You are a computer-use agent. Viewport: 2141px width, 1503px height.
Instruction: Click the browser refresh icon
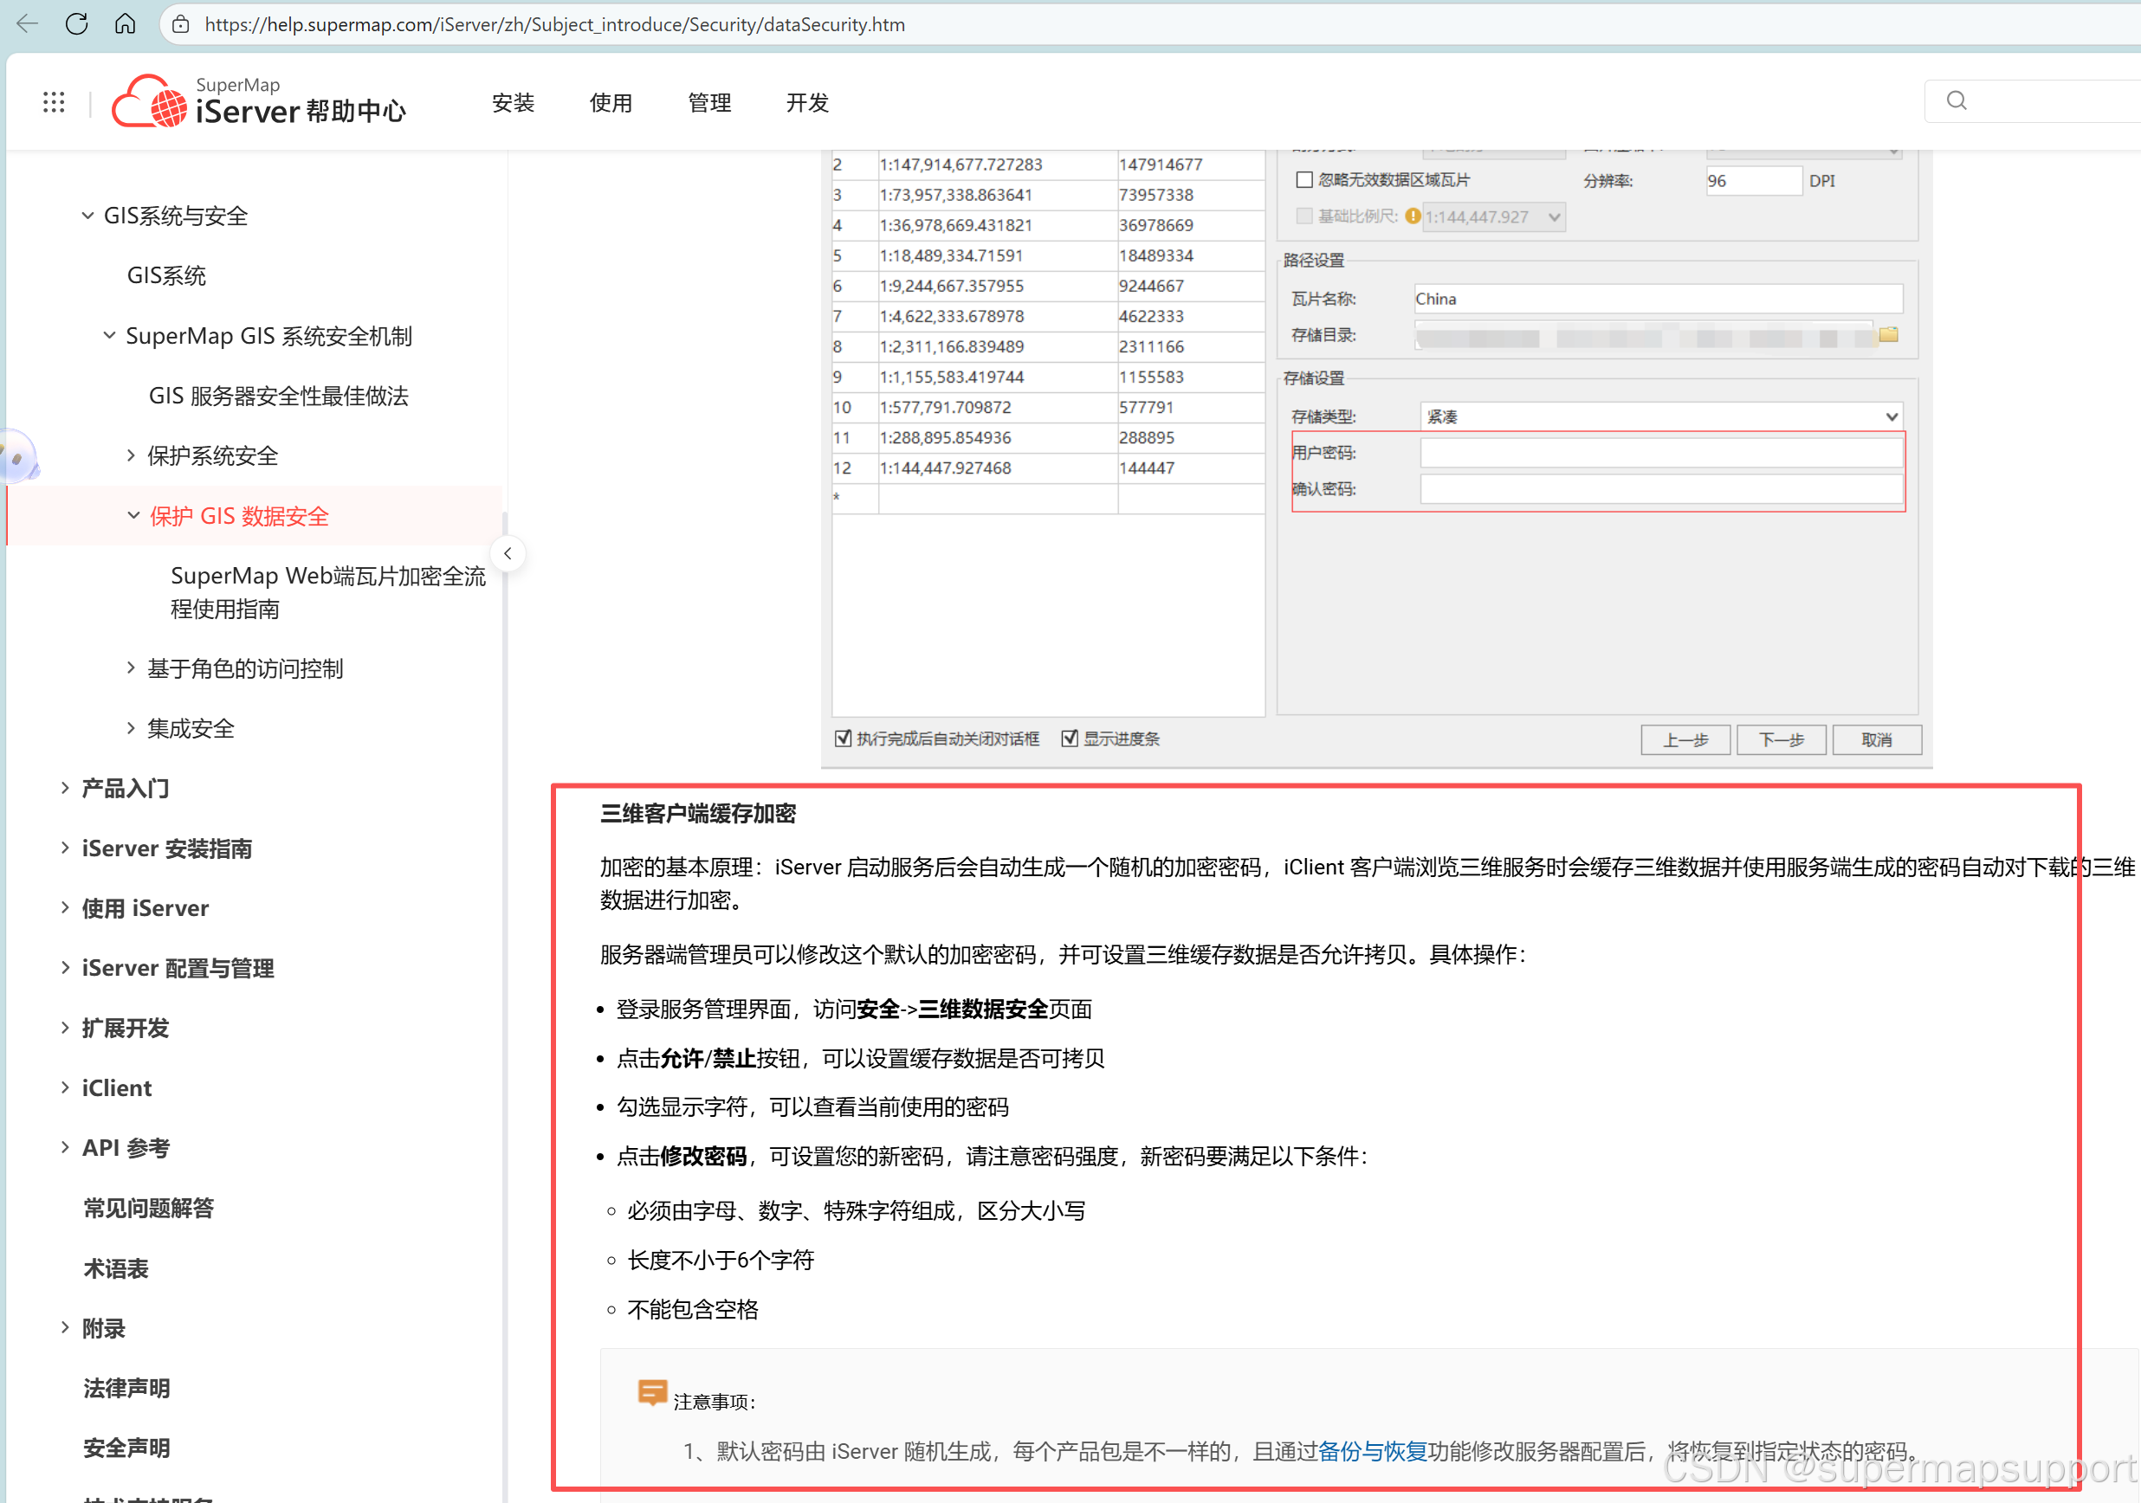pyautogui.click(x=76, y=23)
